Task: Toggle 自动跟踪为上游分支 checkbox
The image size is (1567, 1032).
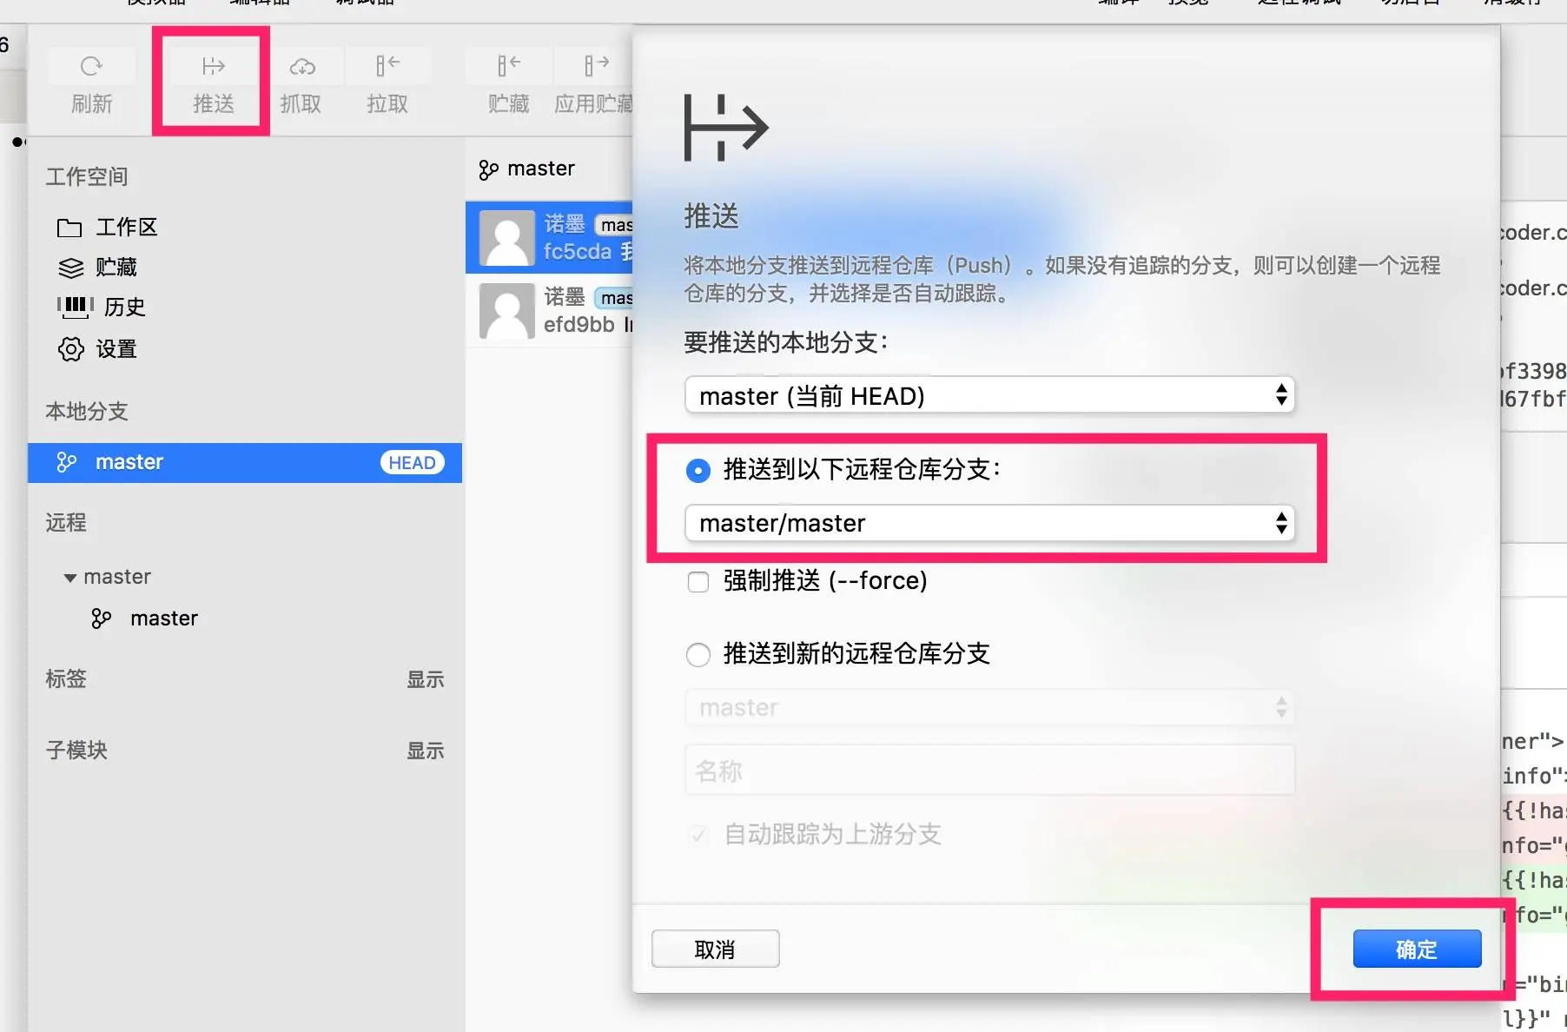Action: (698, 835)
